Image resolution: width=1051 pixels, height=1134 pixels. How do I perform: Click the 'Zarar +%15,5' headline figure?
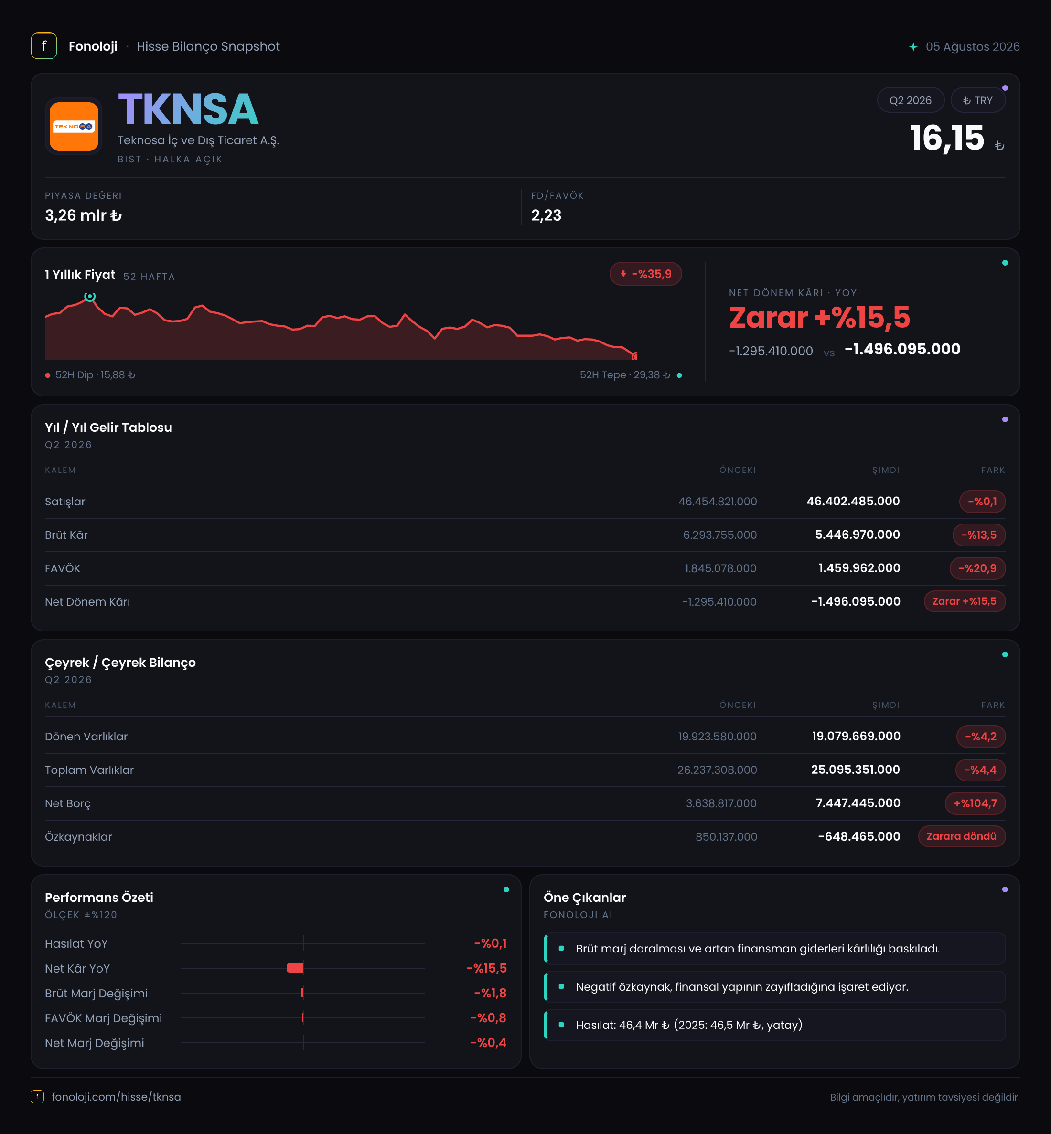819,317
